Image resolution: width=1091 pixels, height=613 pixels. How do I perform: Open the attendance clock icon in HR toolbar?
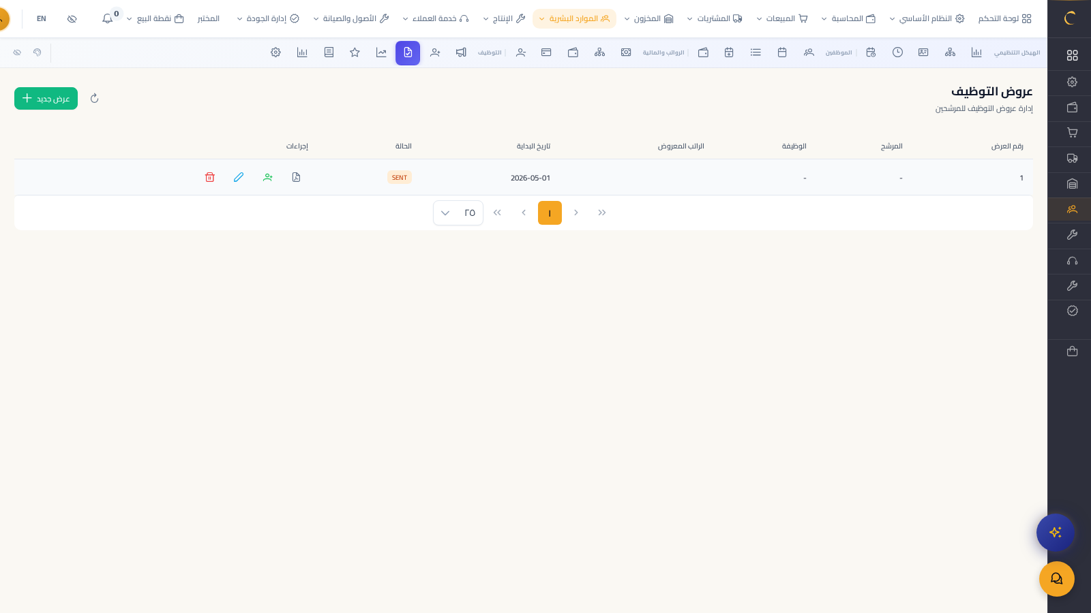click(897, 52)
